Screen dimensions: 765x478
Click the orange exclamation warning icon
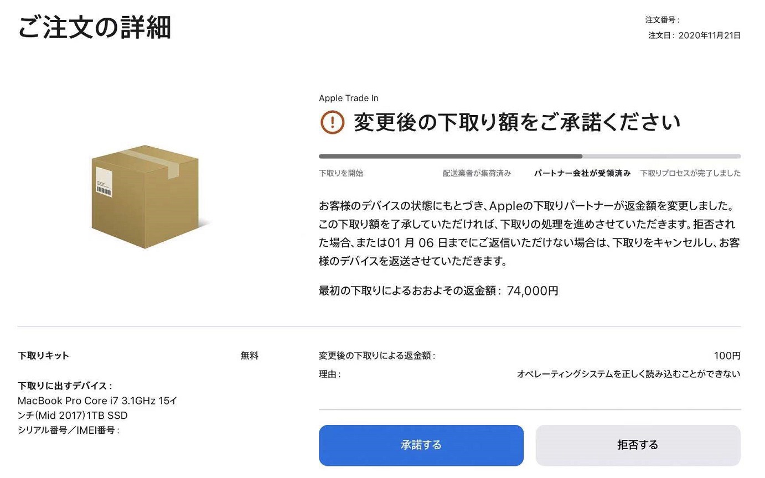point(332,122)
